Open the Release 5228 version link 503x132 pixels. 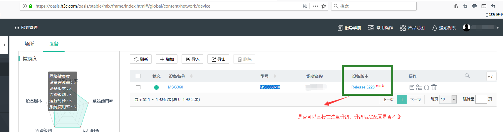click(363, 87)
